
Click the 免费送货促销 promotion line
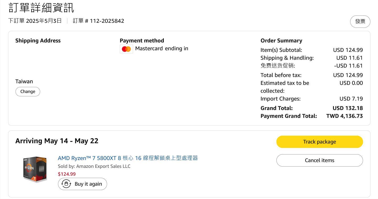tap(312, 66)
